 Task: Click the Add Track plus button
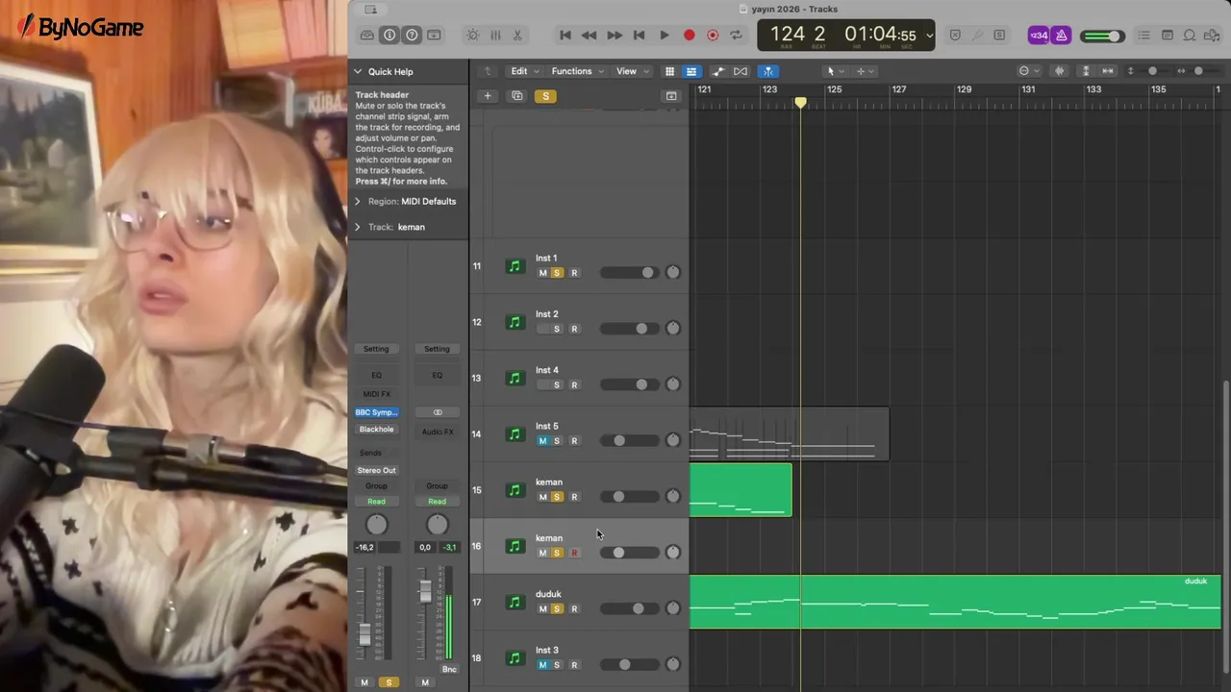[x=488, y=96]
